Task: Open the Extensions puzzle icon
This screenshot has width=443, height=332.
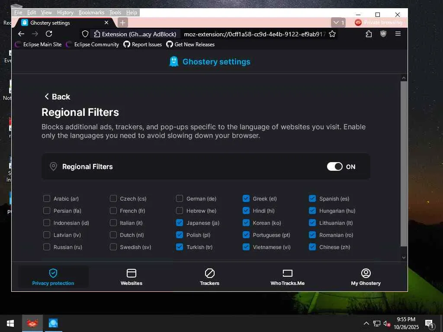Action: point(369,34)
